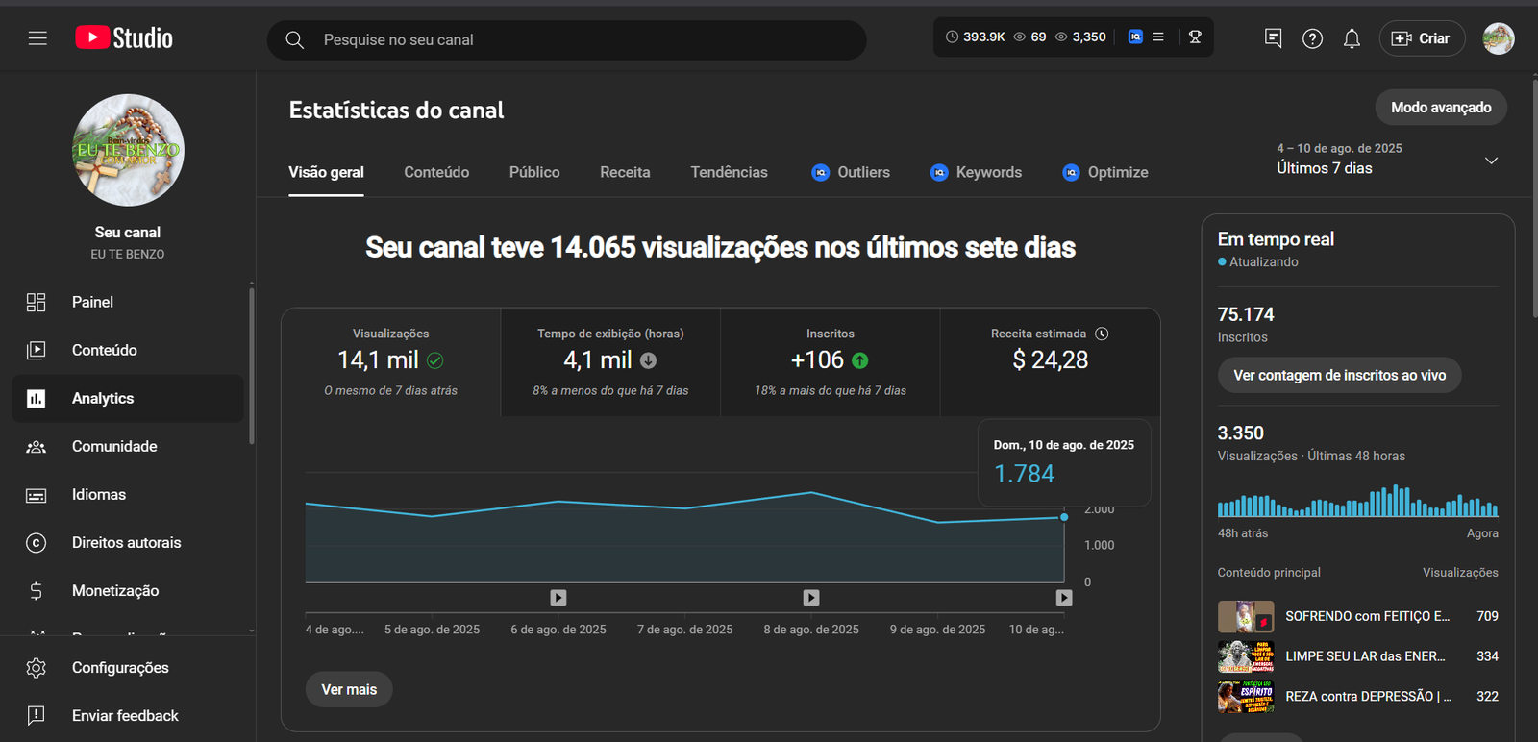Image resolution: width=1538 pixels, height=742 pixels.
Task: Click the Modo avançado button
Action: click(1441, 108)
